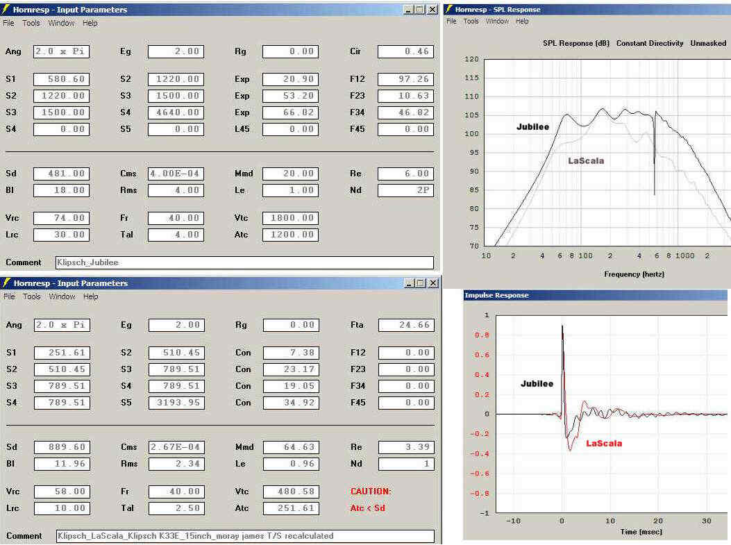Click the Con field showing 34.92
This screenshot has height=545, width=731.
coord(292,403)
